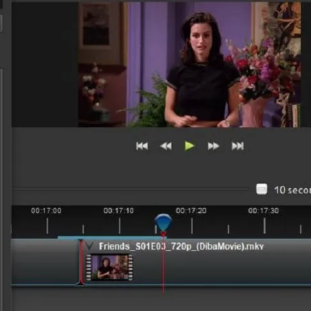Click the 00:17:20 ruler timestamp

tap(191, 211)
